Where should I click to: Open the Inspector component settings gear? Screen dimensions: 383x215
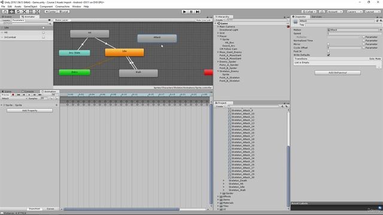click(x=381, y=21)
